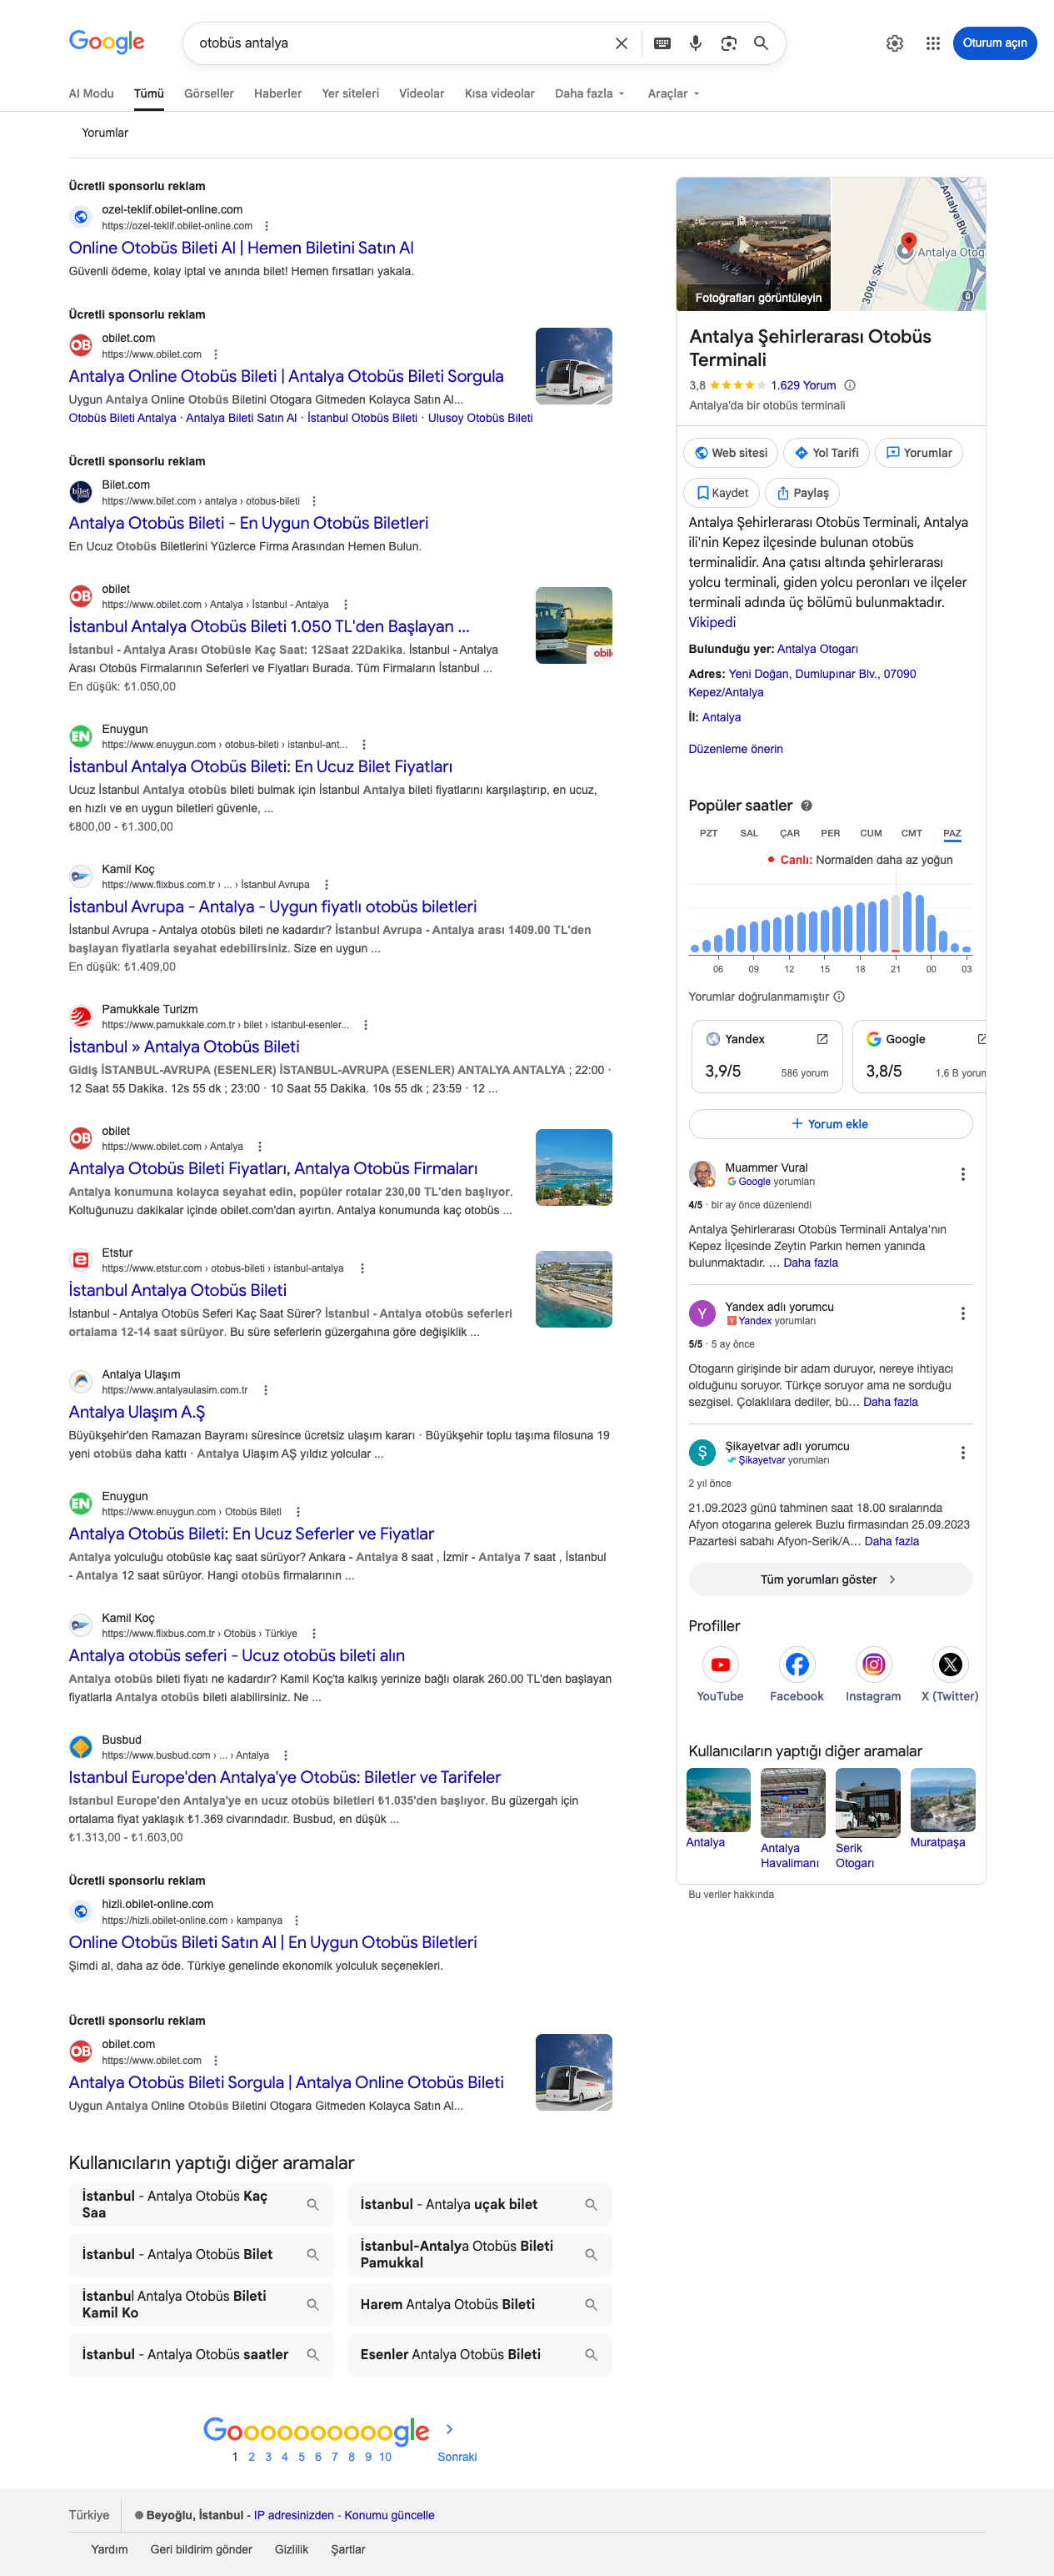Open Google apps grid icon
The width and height of the screenshot is (1054, 2576).
coord(932,43)
